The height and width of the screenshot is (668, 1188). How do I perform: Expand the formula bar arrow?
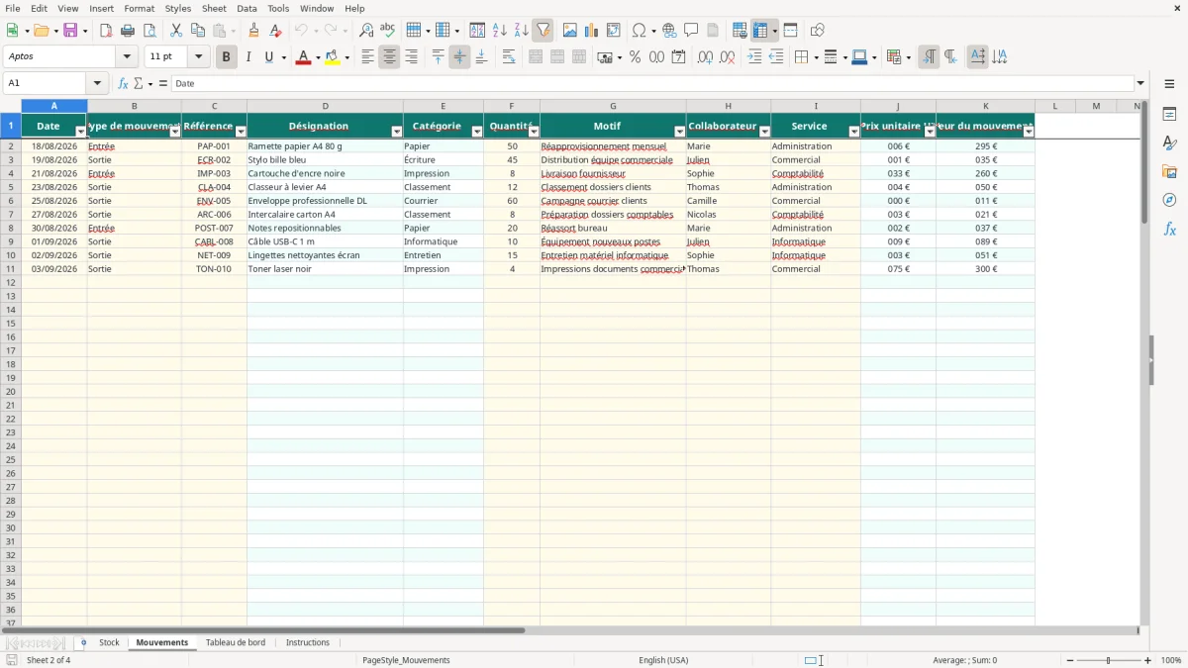tap(1140, 83)
